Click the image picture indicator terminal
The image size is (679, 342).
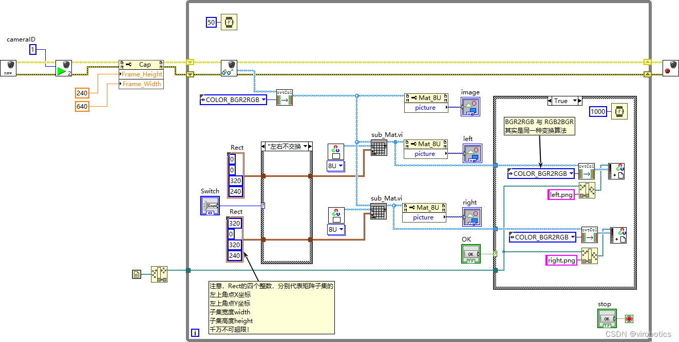pyautogui.click(x=471, y=107)
